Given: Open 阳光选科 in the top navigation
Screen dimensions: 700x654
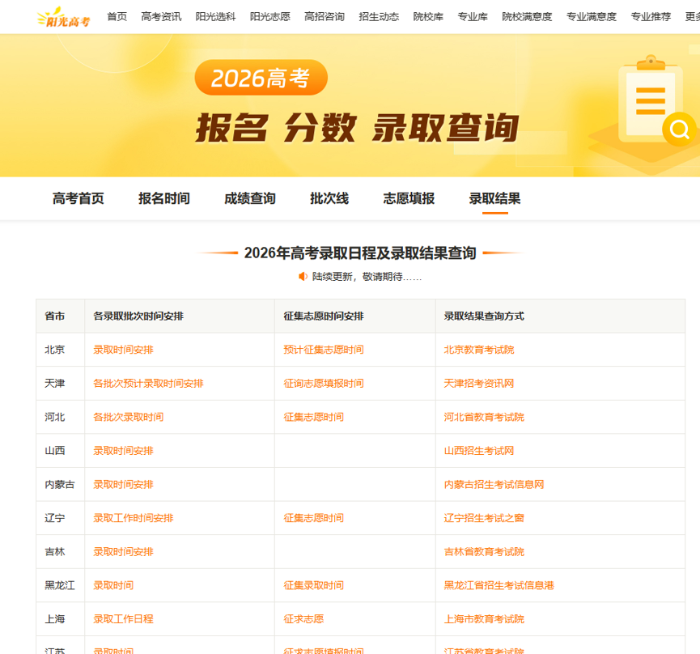Looking at the screenshot, I should click(x=215, y=17).
